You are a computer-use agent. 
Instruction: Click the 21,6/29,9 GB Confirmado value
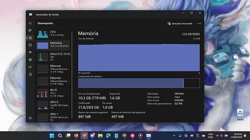click(88, 107)
